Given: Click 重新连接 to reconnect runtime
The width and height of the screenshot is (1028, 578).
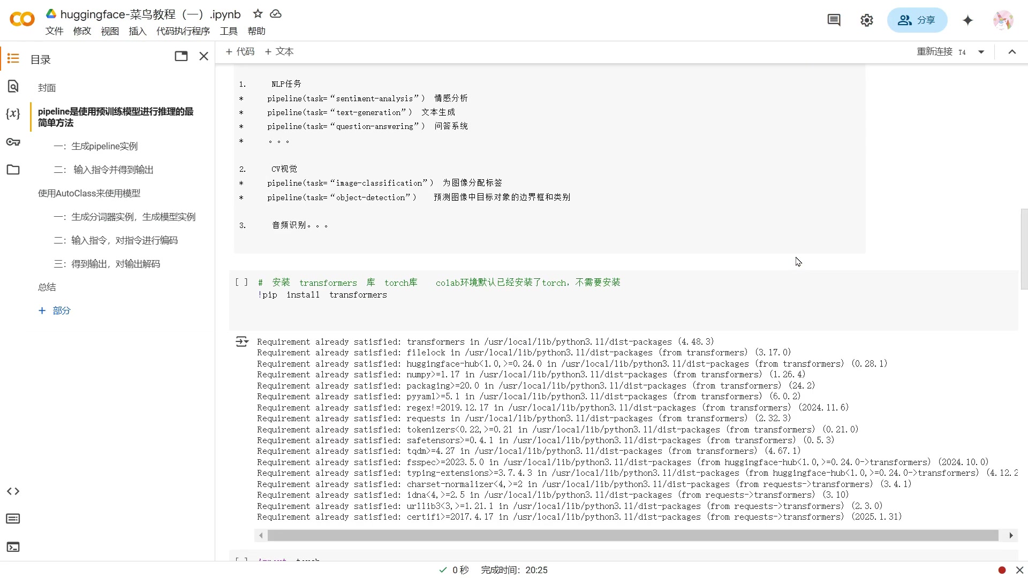Looking at the screenshot, I should [x=934, y=51].
